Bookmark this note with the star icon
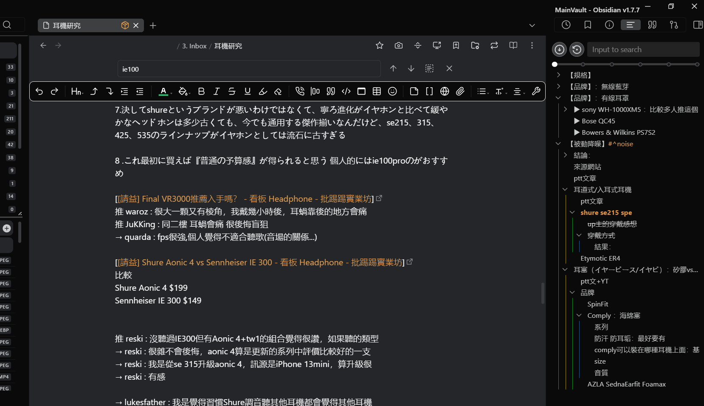Screen dimensions: 704x406 point(380,45)
